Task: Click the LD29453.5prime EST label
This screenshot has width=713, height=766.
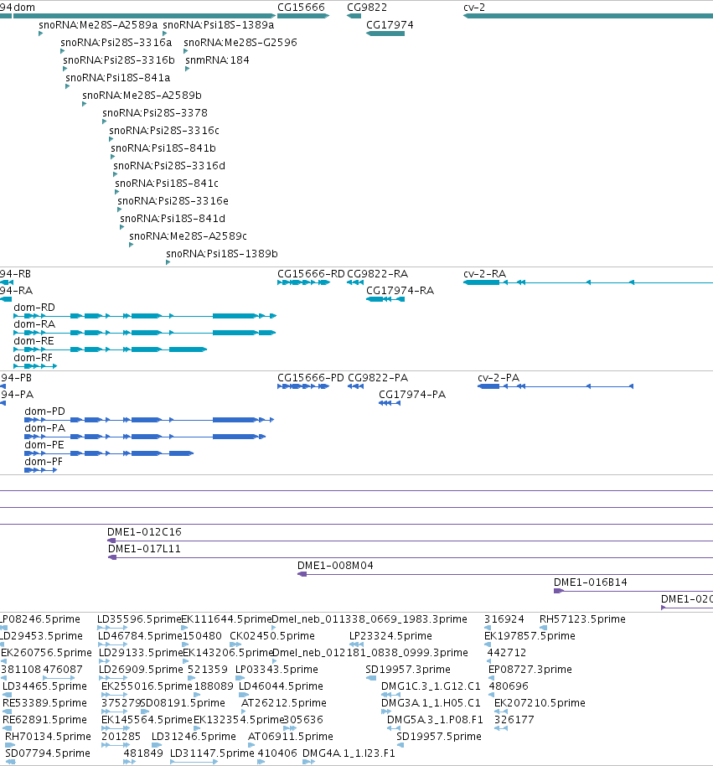Action: 42,636
